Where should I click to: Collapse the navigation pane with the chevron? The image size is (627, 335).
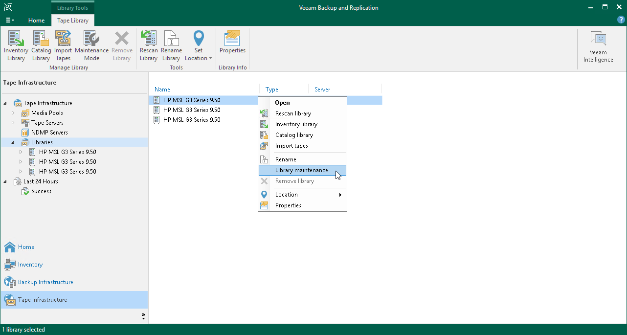point(143,316)
